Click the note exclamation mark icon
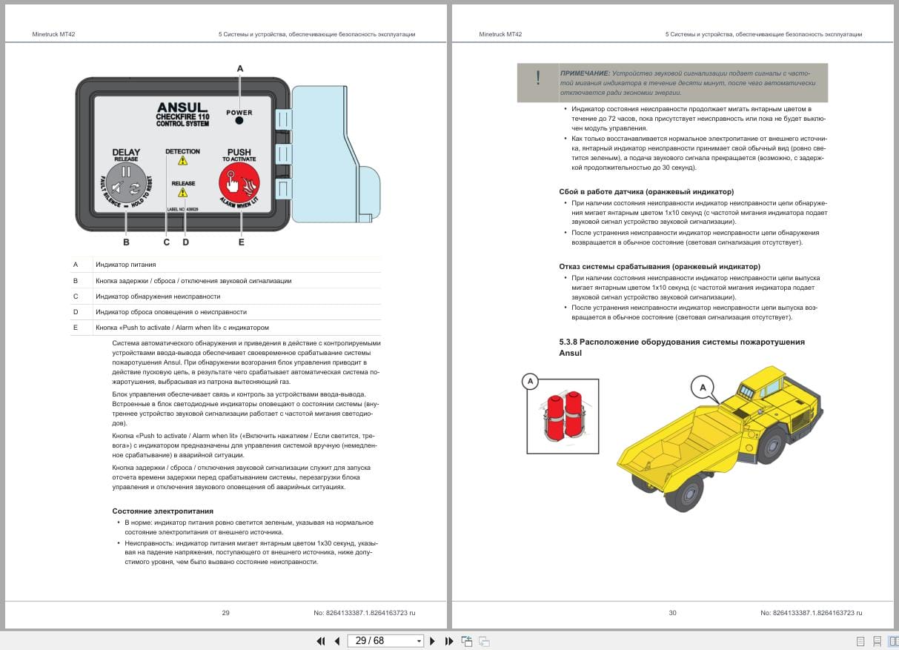Viewport: 899px width, 650px height. [538, 78]
